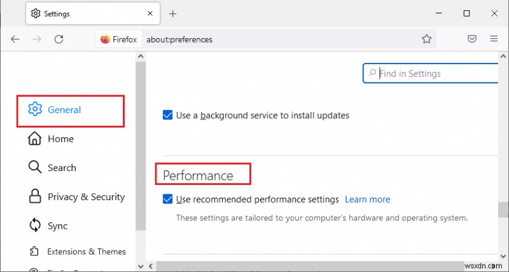The width and height of the screenshot is (509, 272).
Task: Open the Learn more link
Action: (x=367, y=200)
